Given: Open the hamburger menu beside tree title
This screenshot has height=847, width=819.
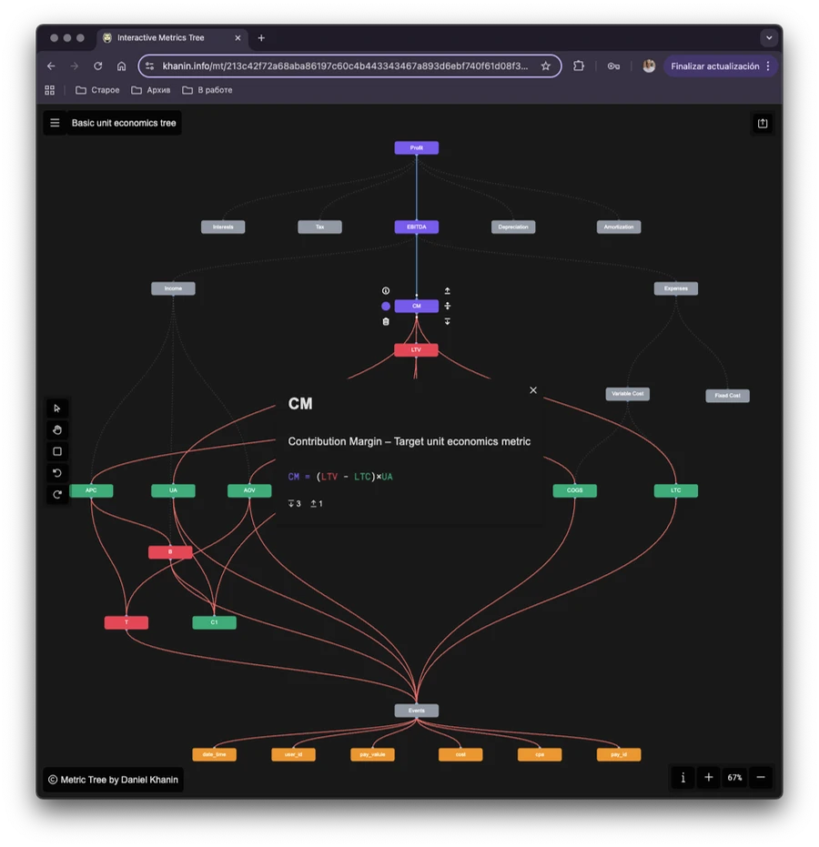Looking at the screenshot, I should click(55, 123).
